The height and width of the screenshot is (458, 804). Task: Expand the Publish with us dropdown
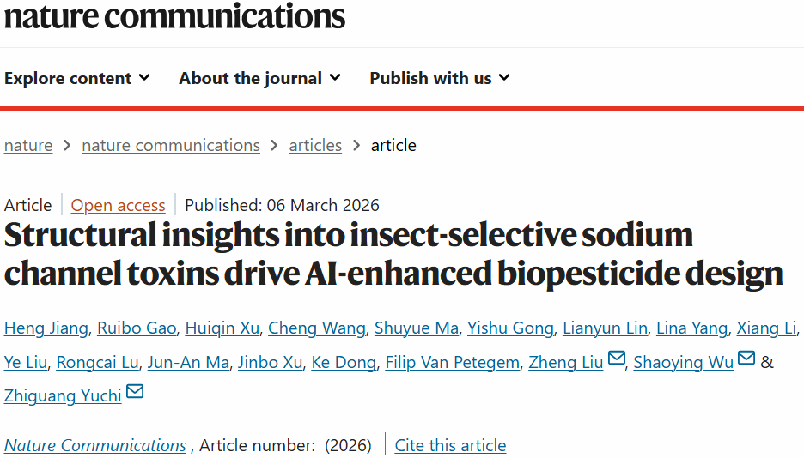(x=440, y=78)
